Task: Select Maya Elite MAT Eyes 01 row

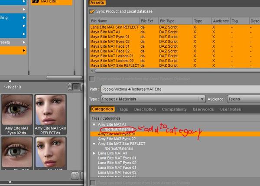Action: coord(175,37)
